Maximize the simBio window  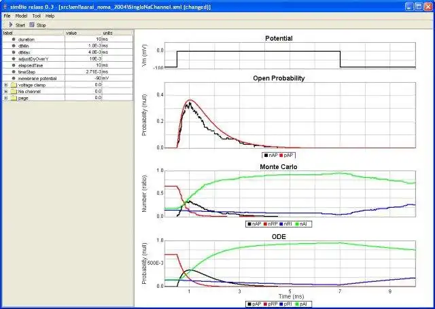[419, 7]
